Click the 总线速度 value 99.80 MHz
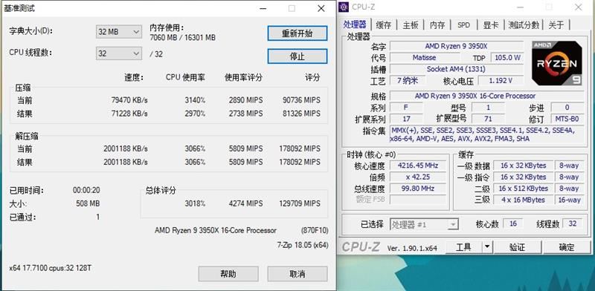595x291 pixels. tap(418, 189)
